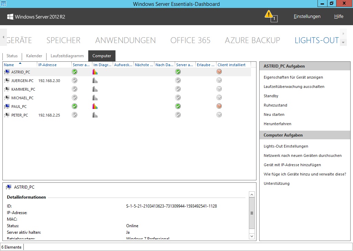Switch to the Laufzeitdiagramm tab

67,56
